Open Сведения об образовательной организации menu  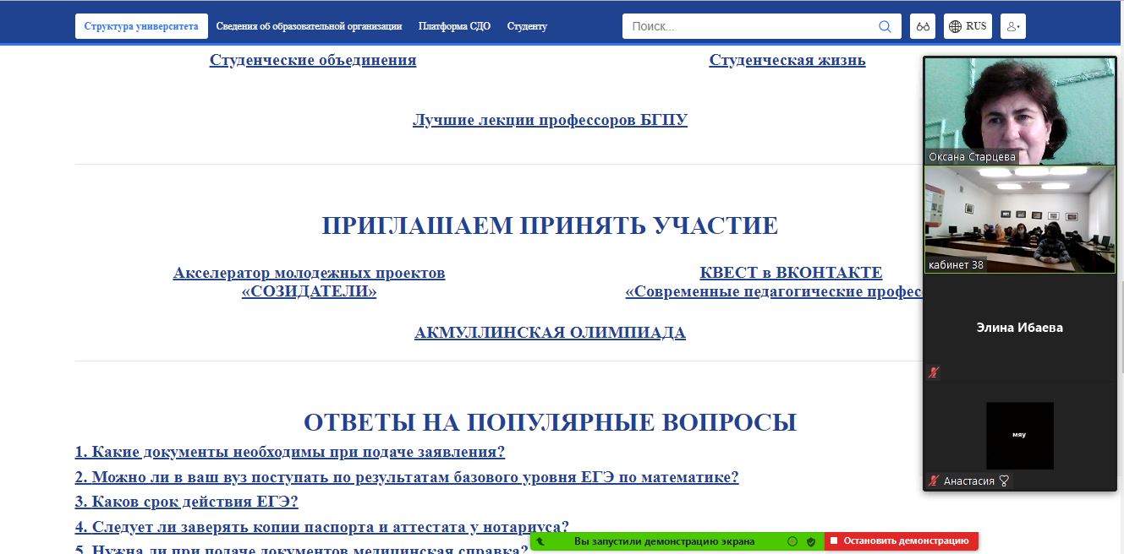click(309, 26)
